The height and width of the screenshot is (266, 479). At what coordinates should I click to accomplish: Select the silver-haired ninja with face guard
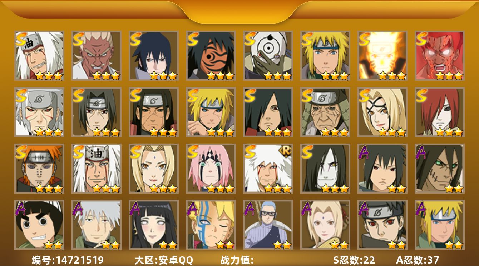pos(39,112)
